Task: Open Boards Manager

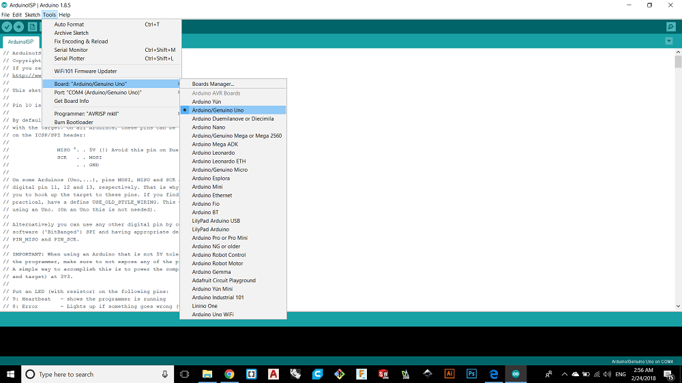Action: [233, 84]
